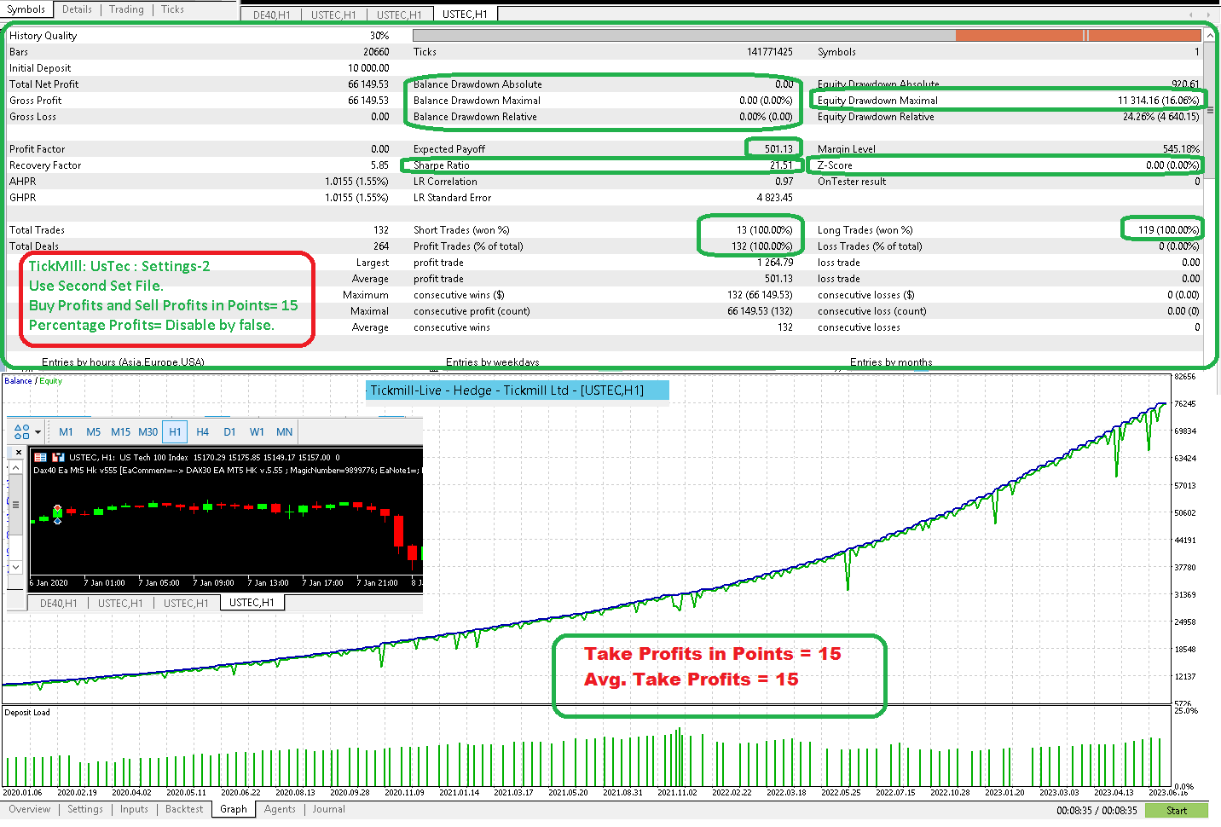Click the "OnTester result" label
The image size is (1221, 827).
pyautogui.click(x=852, y=182)
